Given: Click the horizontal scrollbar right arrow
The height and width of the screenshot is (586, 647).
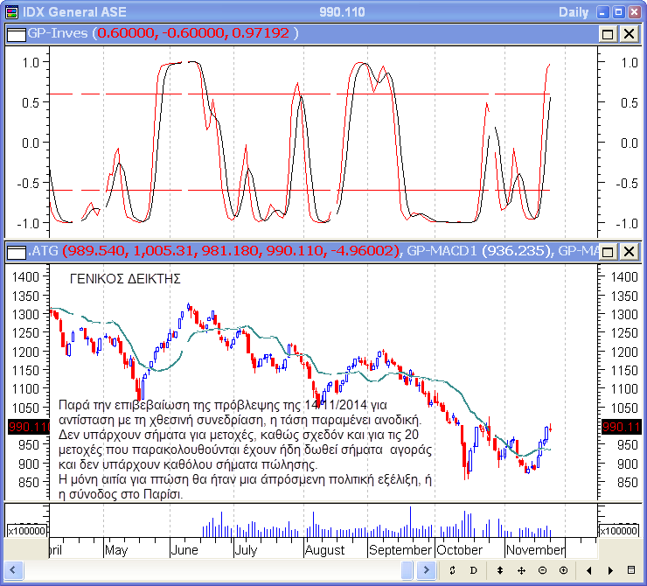Looking at the screenshot, I should coord(426,570).
